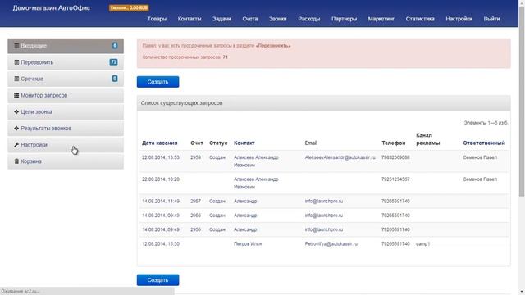
Task: Follow the «Перезвонить» link in alert
Action: [273, 46]
